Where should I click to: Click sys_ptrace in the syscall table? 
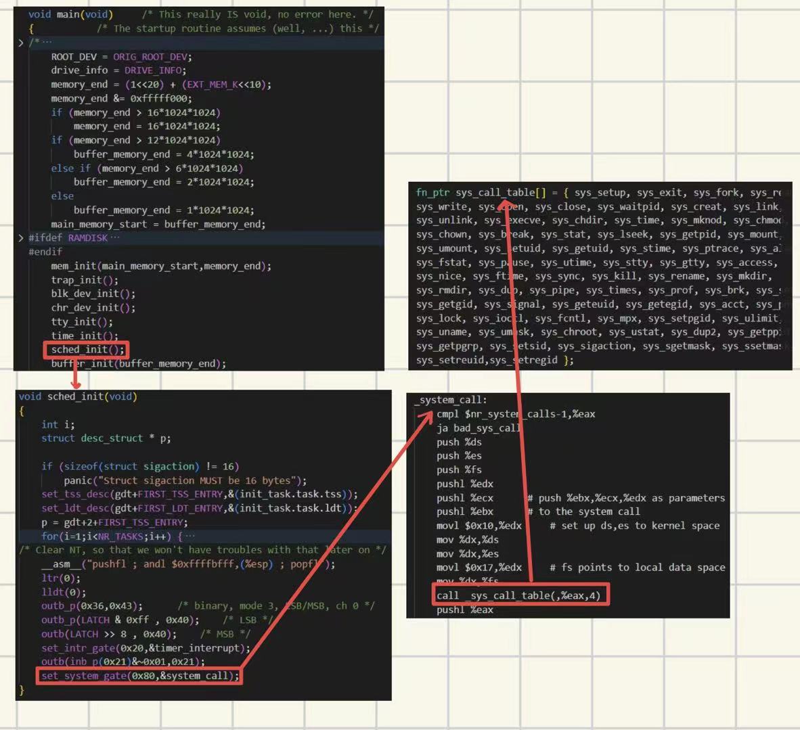point(711,248)
